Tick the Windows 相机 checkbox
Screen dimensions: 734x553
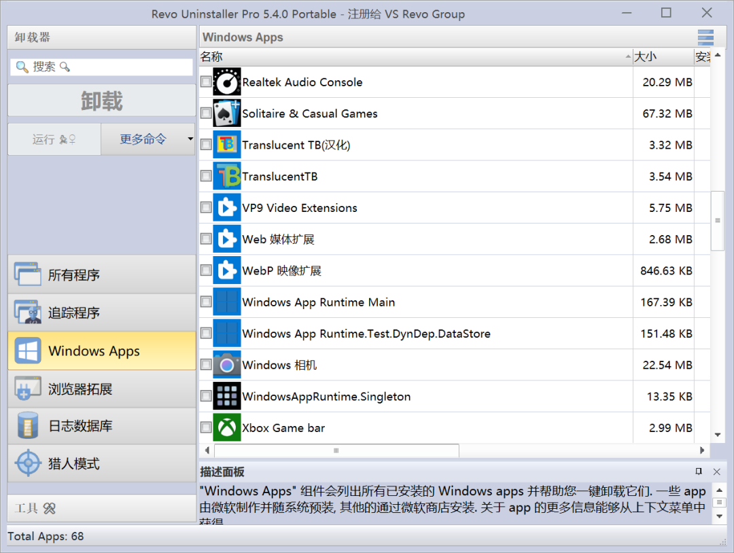tap(206, 364)
